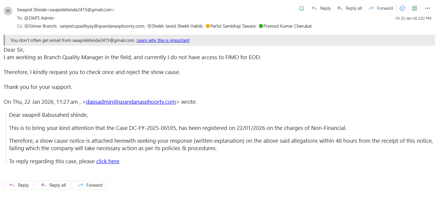Click the emoji reaction smiley icon
Image resolution: width=439 pixels, height=198 pixels.
tap(302, 8)
